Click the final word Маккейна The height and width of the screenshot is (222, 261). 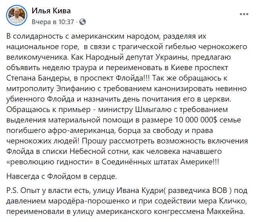226,212
